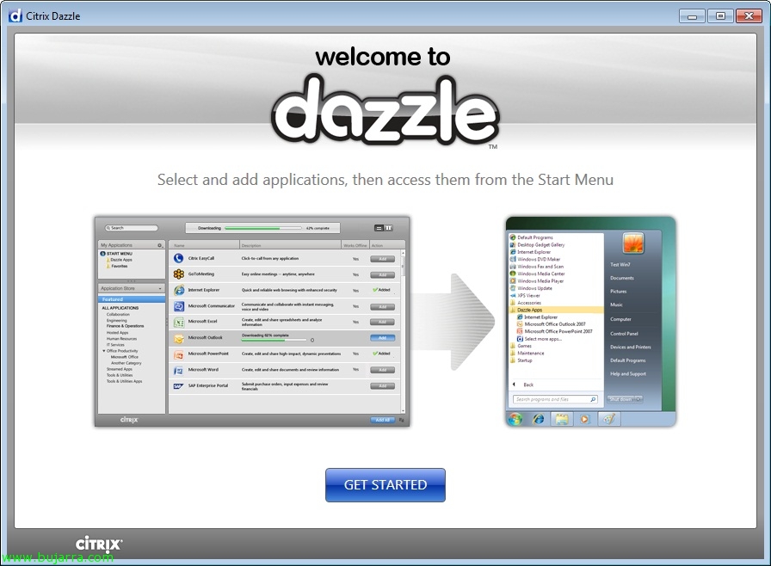The width and height of the screenshot is (771, 566).
Task: Click the application store preview image
Action: 252,322
